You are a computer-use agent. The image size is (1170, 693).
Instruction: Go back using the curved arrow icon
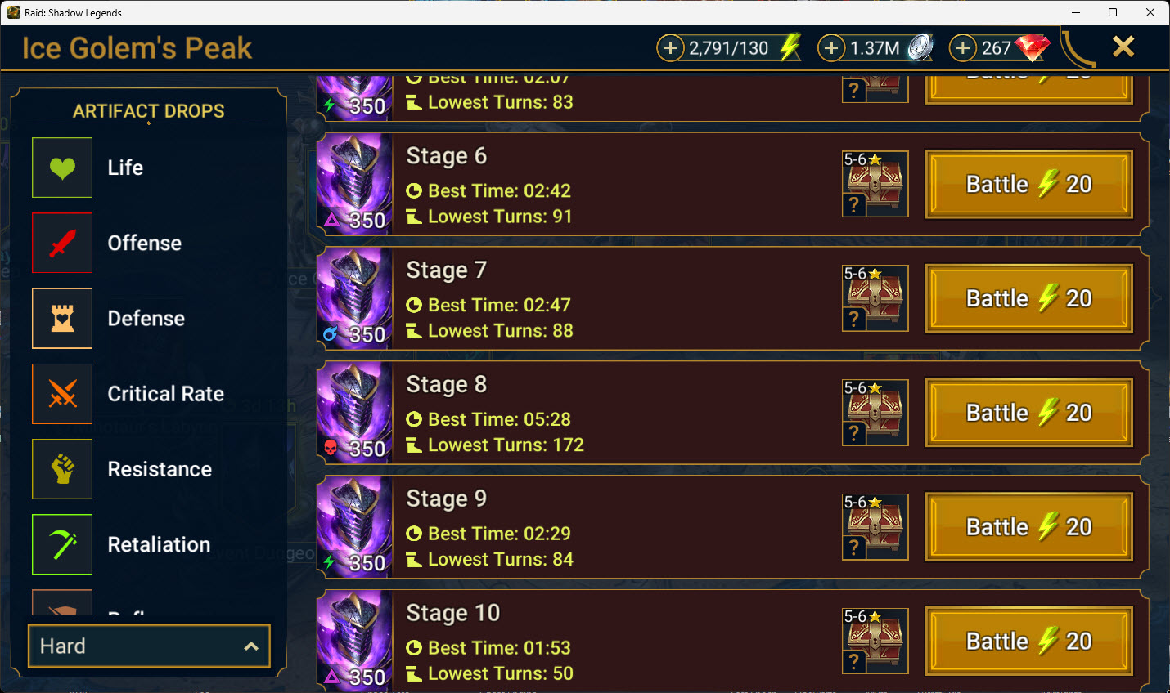click(x=1078, y=48)
